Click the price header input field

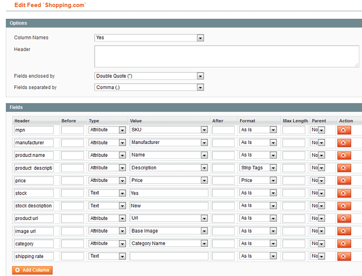pos(34,180)
